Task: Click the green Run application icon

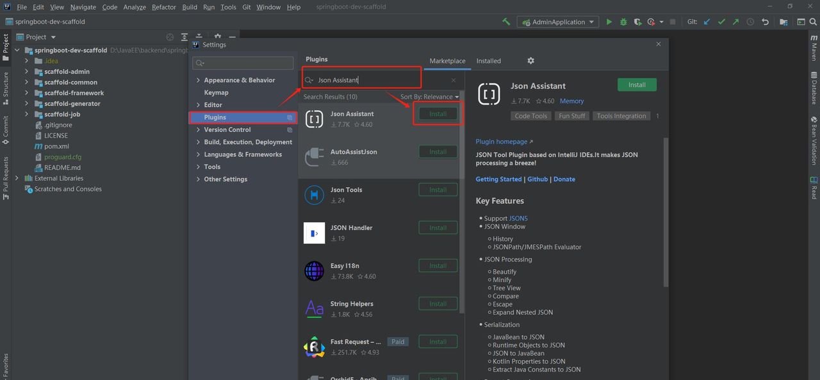Action: tap(609, 22)
